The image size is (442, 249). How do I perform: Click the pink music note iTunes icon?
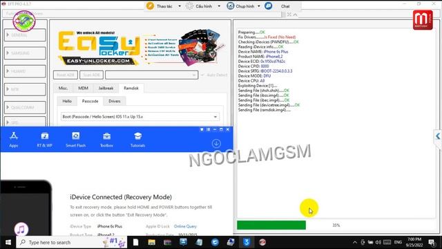click(21, 229)
